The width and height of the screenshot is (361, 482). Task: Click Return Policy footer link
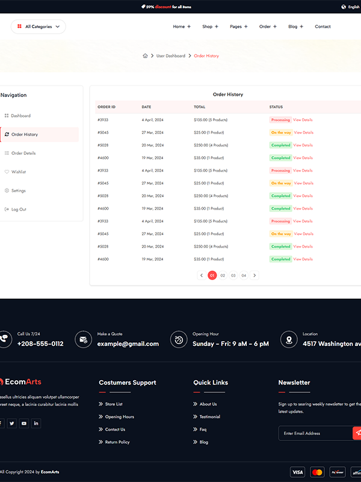(x=117, y=442)
